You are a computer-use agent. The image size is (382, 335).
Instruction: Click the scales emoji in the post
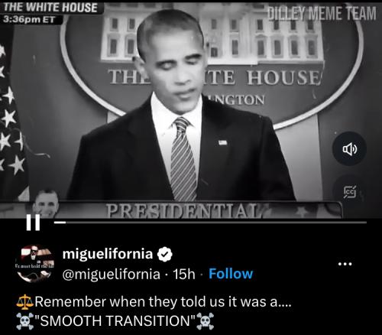click(x=24, y=302)
